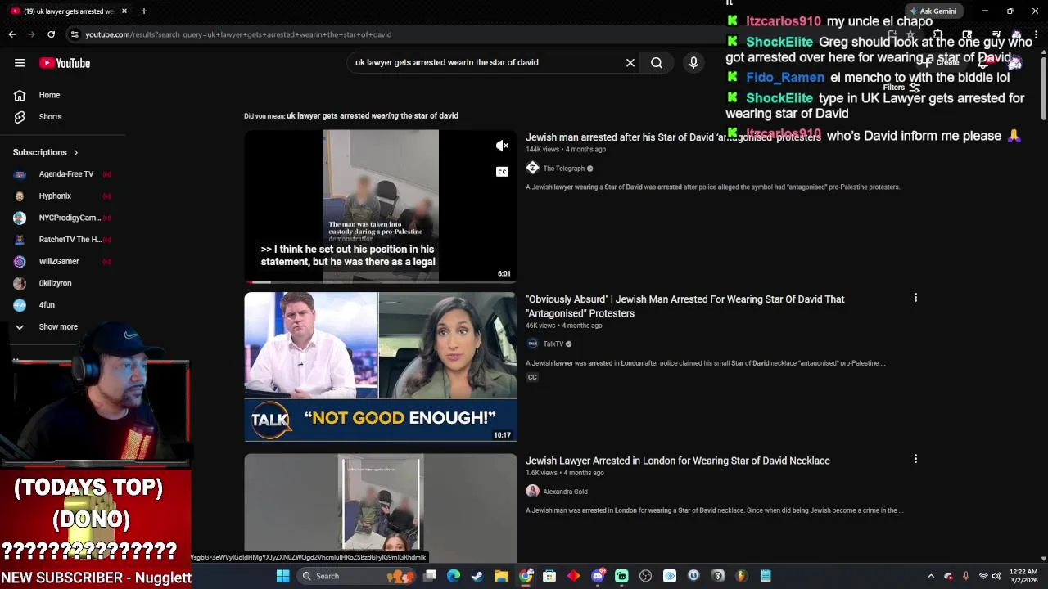Visit the TalkTV channel

tap(553, 344)
